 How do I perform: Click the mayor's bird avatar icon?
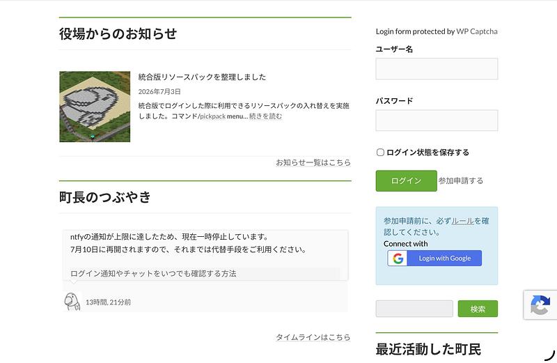point(72,302)
